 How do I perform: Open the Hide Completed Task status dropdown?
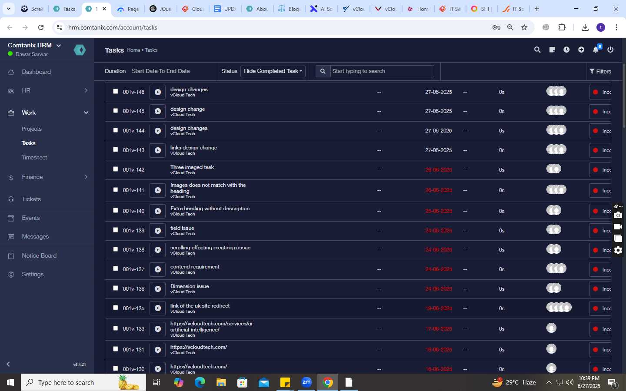point(273,71)
